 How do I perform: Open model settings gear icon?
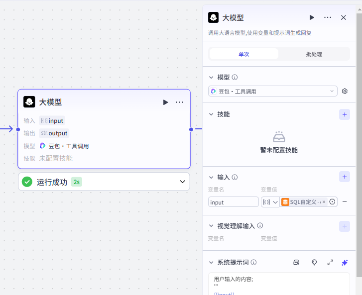click(345, 91)
